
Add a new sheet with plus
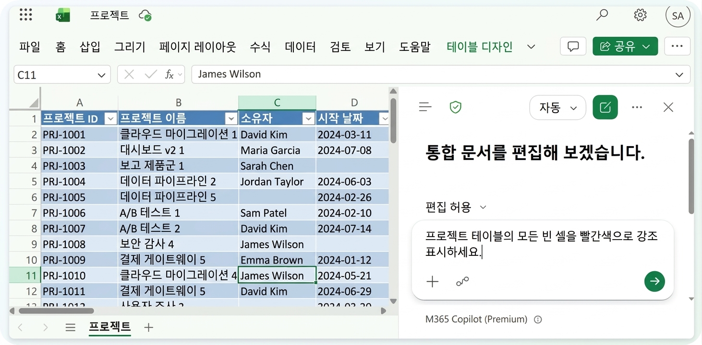coord(149,327)
